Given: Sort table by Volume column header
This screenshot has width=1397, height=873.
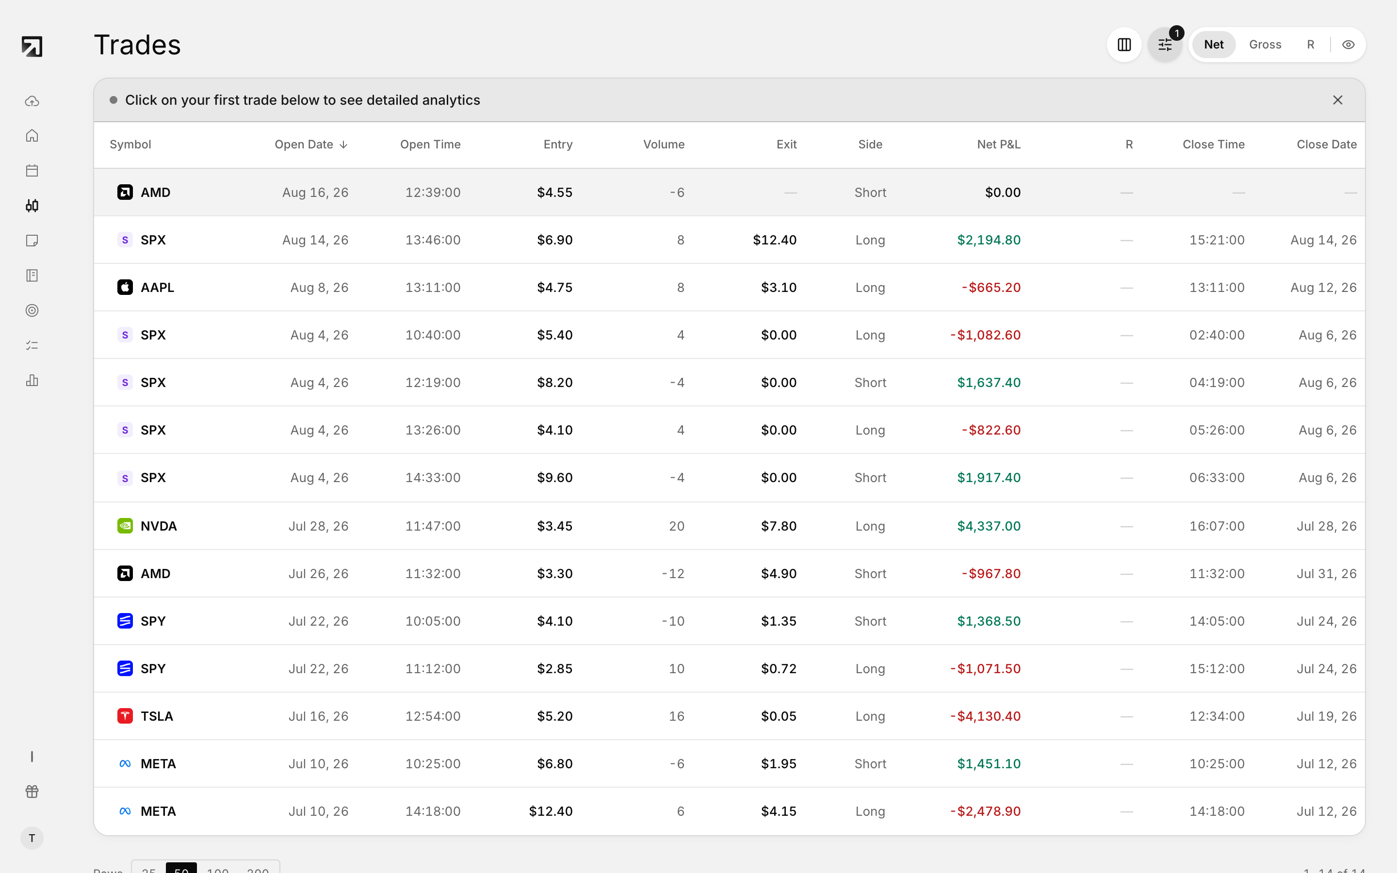Looking at the screenshot, I should [x=664, y=145].
